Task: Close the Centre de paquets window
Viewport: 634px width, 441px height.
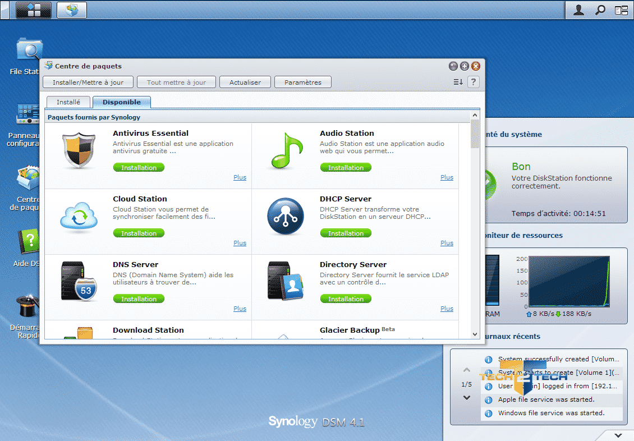Action: 476,66
